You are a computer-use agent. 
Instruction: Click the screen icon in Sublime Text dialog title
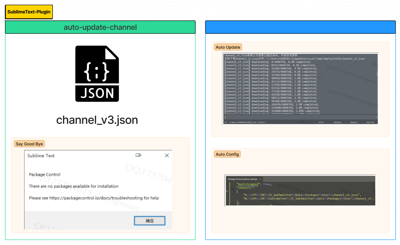click(x=138, y=155)
